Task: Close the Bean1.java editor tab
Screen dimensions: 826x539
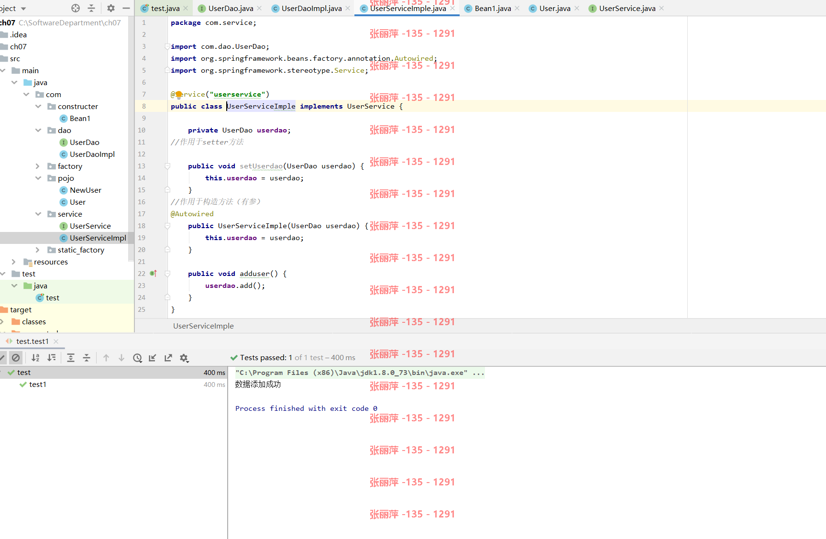Action: coord(517,8)
